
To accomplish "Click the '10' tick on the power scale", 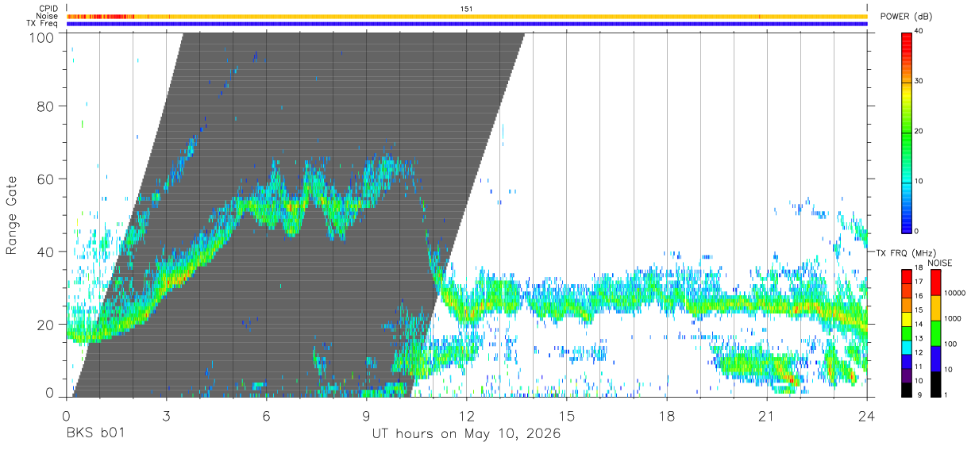I will (919, 182).
